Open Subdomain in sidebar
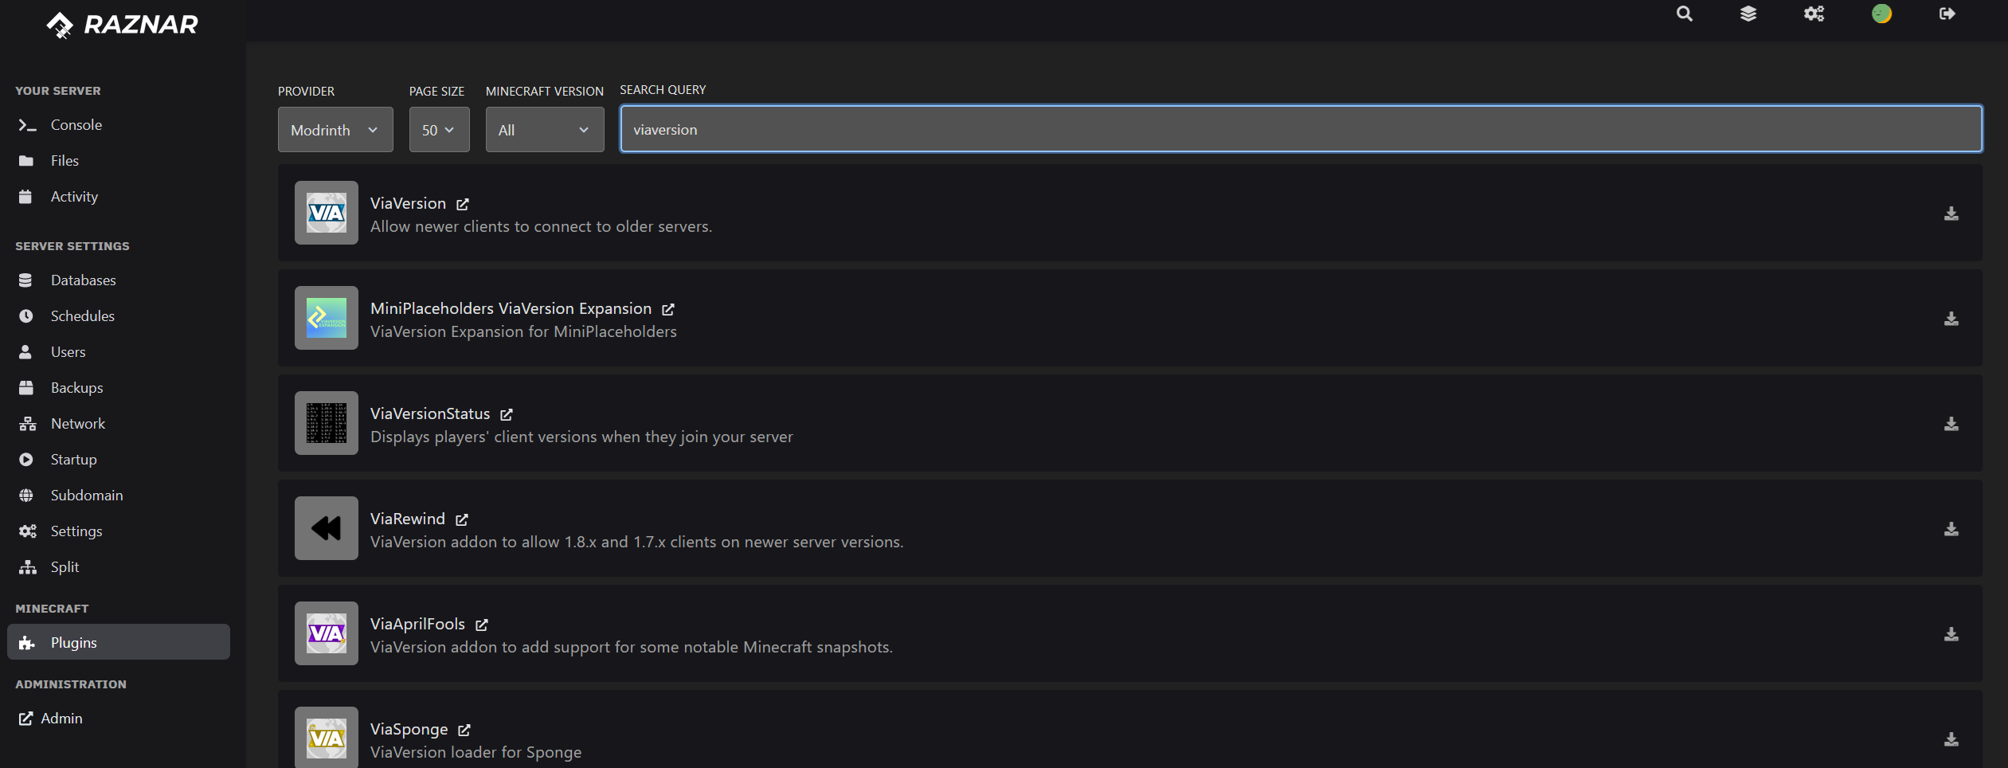The width and height of the screenshot is (2008, 768). (119, 495)
